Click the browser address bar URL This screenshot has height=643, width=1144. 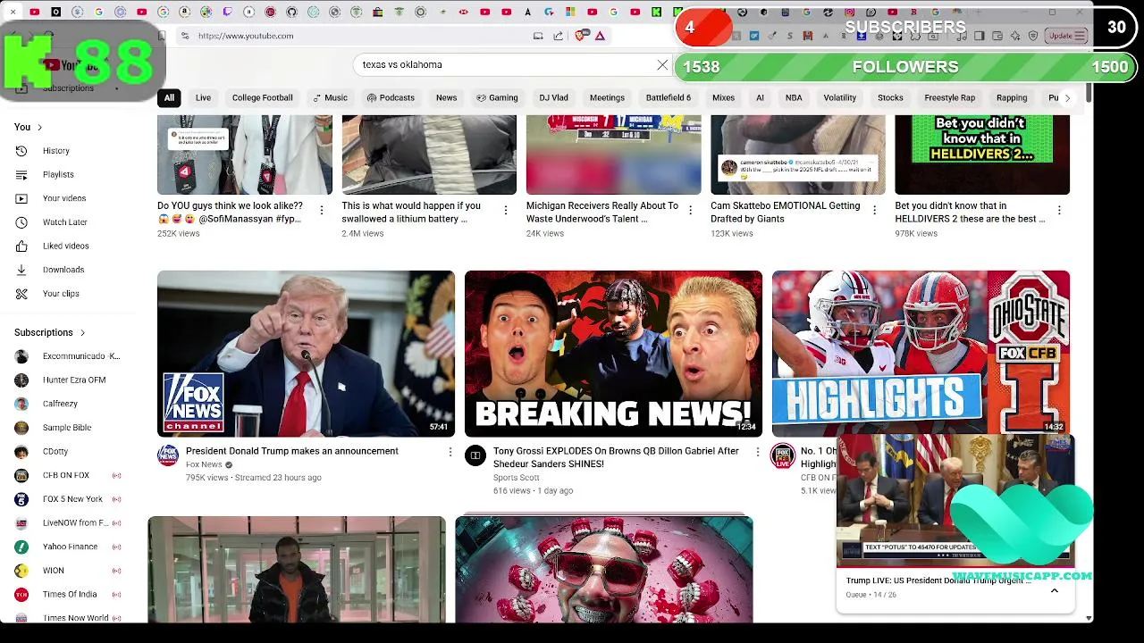tap(246, 36)
